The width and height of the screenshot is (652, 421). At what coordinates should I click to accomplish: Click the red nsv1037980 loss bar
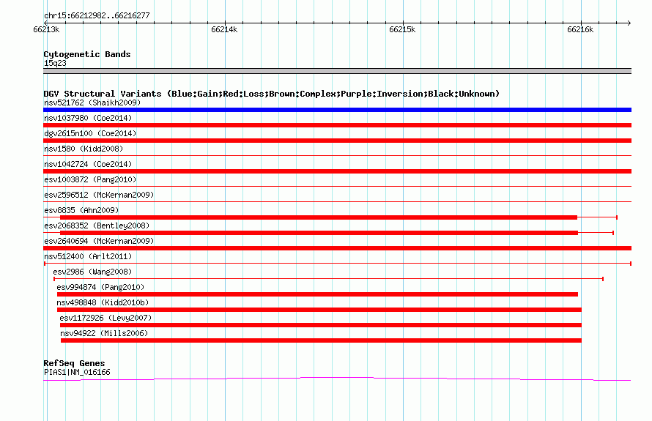tap(337, 125)
